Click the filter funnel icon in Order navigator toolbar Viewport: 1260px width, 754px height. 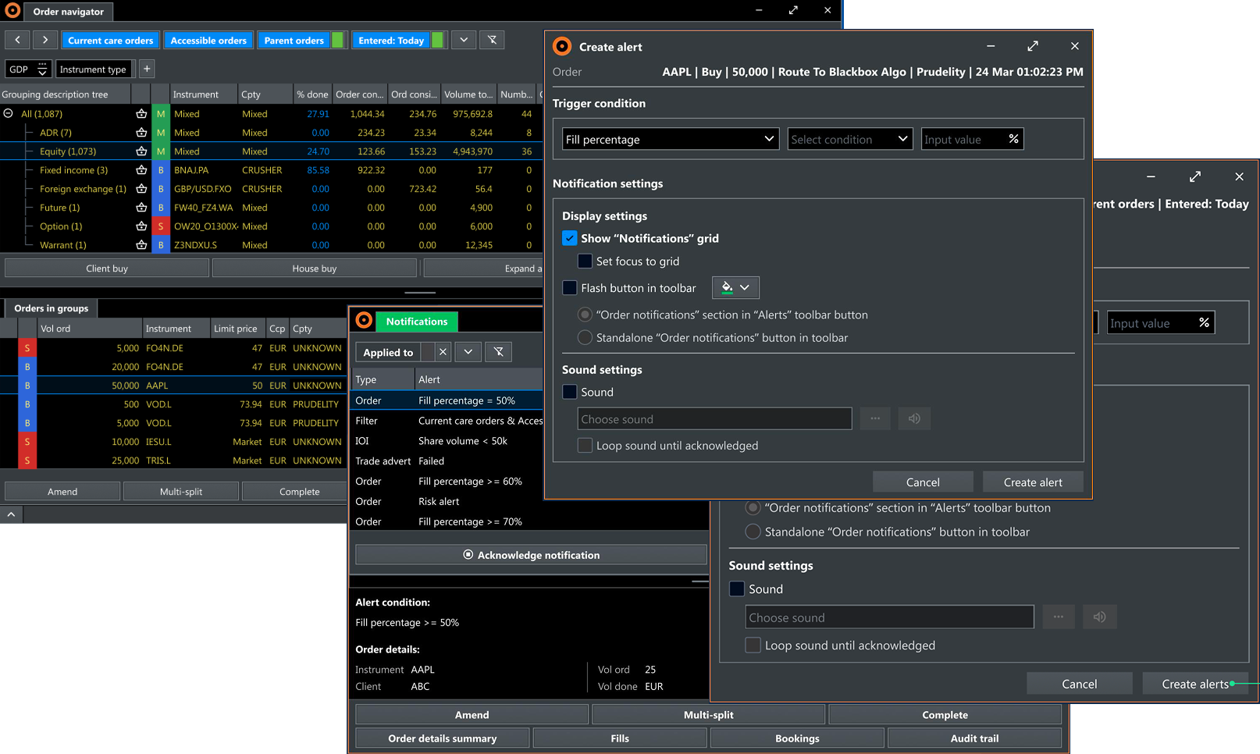pyautogui.click(x=492, y=40)
